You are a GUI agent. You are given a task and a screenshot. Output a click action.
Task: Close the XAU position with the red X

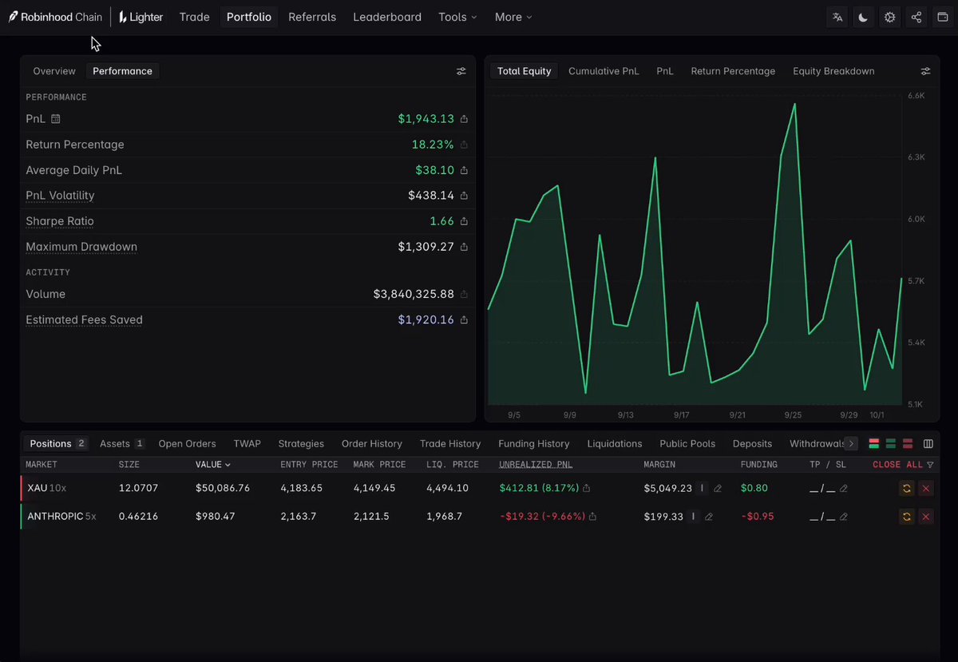point(926,488)
